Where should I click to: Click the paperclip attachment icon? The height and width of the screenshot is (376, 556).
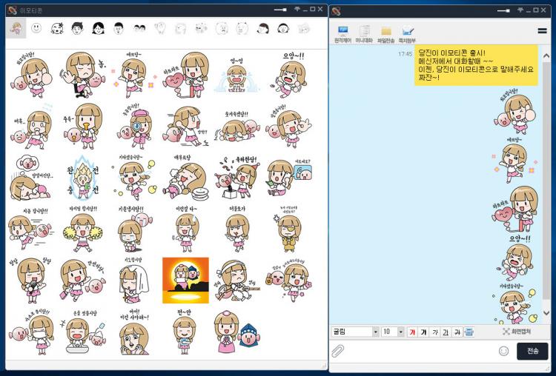tap(338, 351)
